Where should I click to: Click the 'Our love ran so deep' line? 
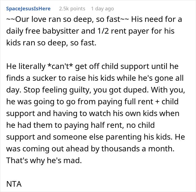click(x=94, y=19)
